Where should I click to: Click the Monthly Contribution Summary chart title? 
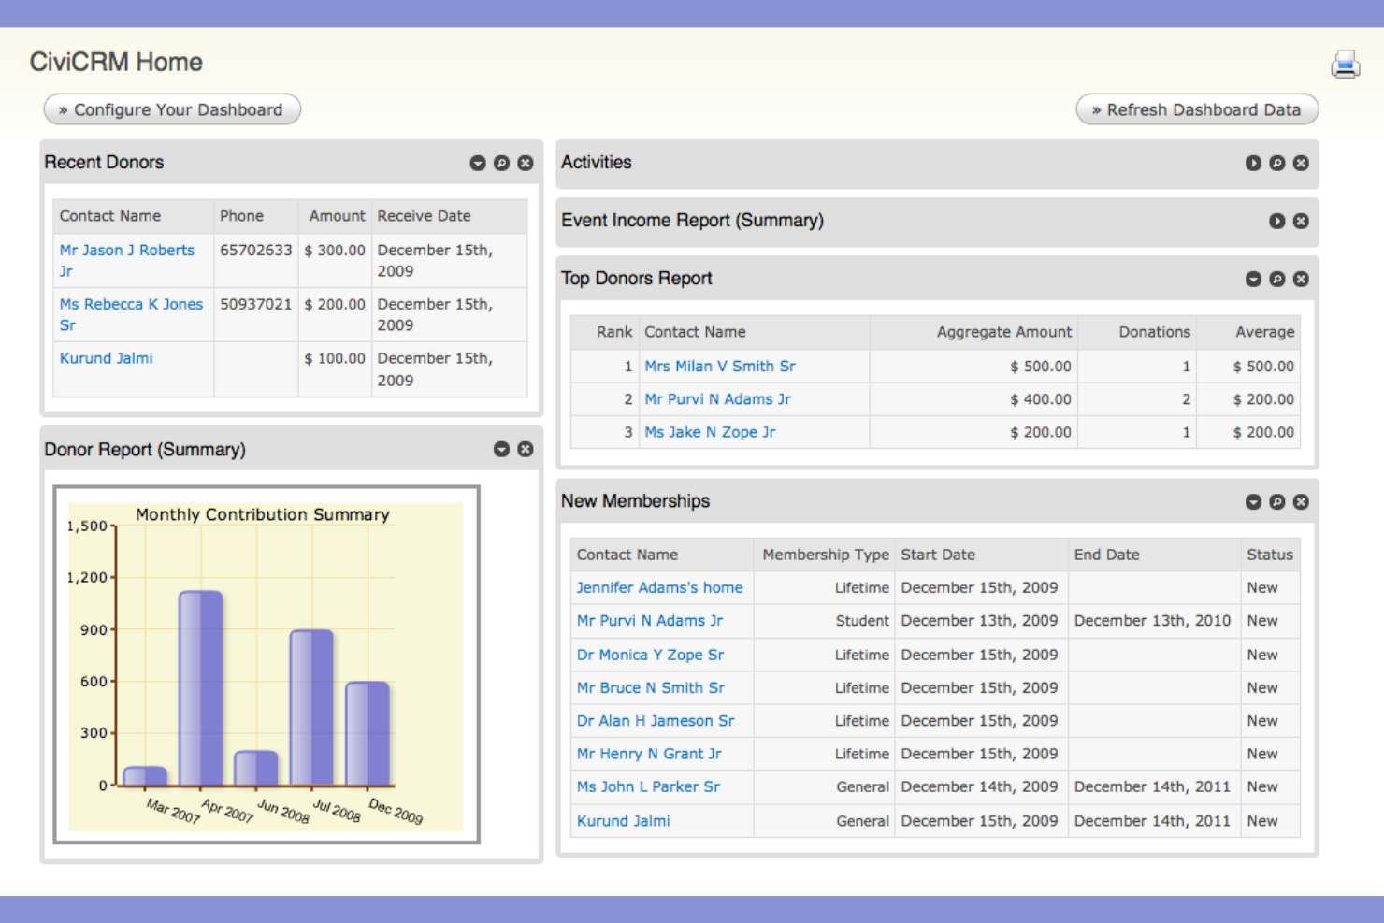click(263, 514)
